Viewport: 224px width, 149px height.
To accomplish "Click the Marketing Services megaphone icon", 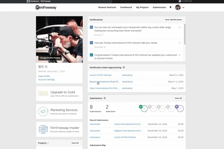I will click(x=43, y=111).
